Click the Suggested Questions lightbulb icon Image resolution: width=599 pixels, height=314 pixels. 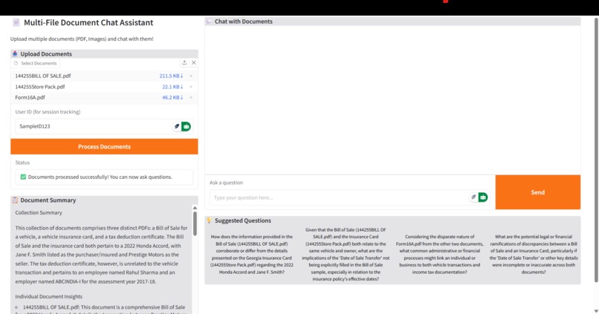point(209,220)
